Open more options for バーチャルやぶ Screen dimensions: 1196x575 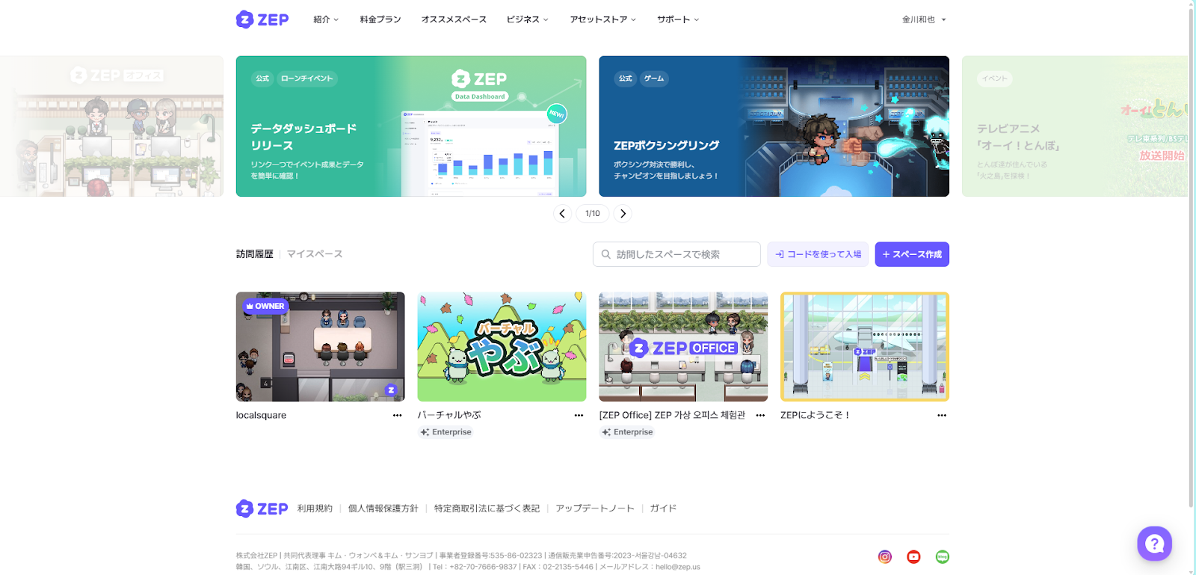click(x=579, y=415)
